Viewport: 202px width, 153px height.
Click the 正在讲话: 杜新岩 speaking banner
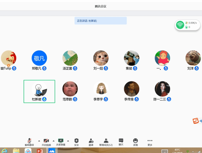[101, 21]
